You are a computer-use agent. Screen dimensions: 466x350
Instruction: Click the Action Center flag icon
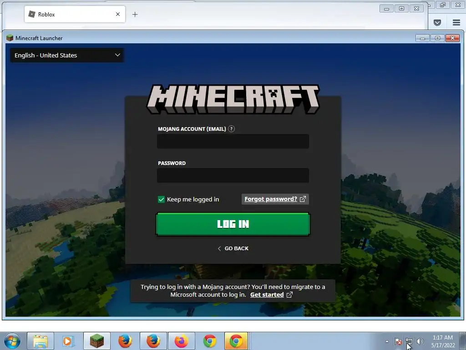tap(398, 341)
